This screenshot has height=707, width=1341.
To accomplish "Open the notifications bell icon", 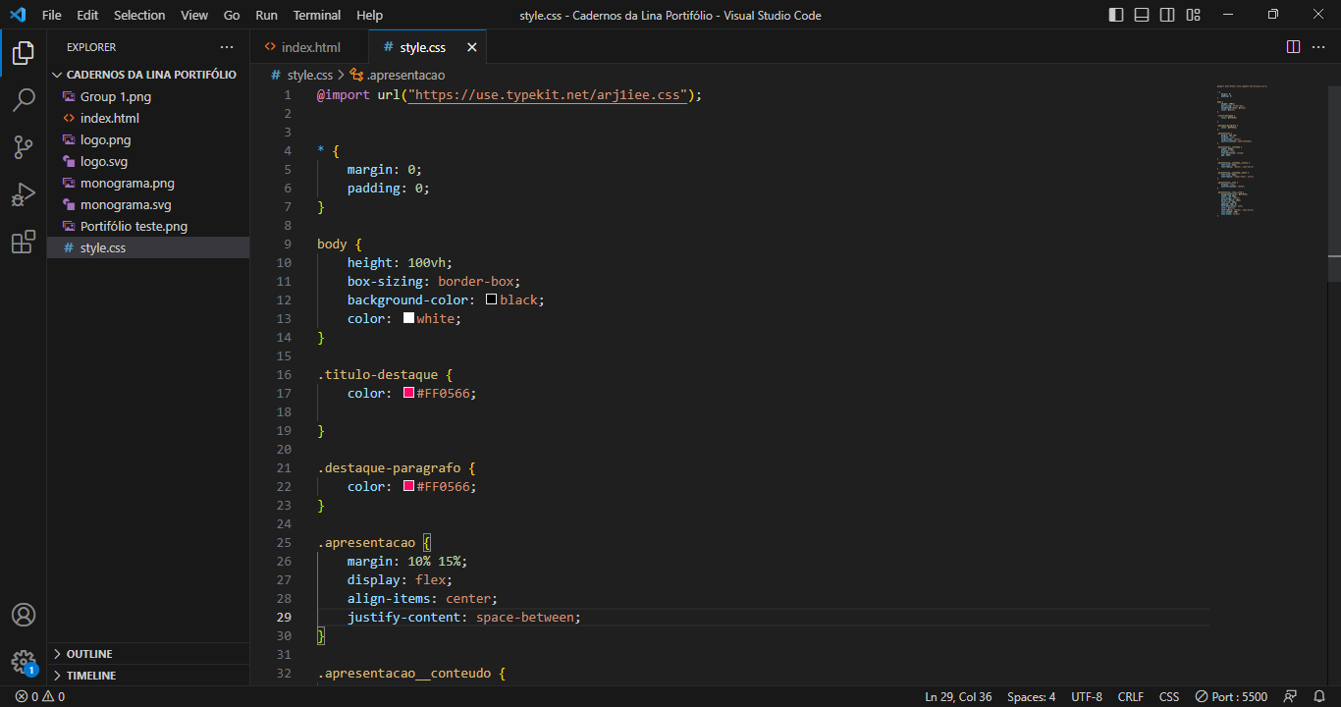I will (1319, 697).
